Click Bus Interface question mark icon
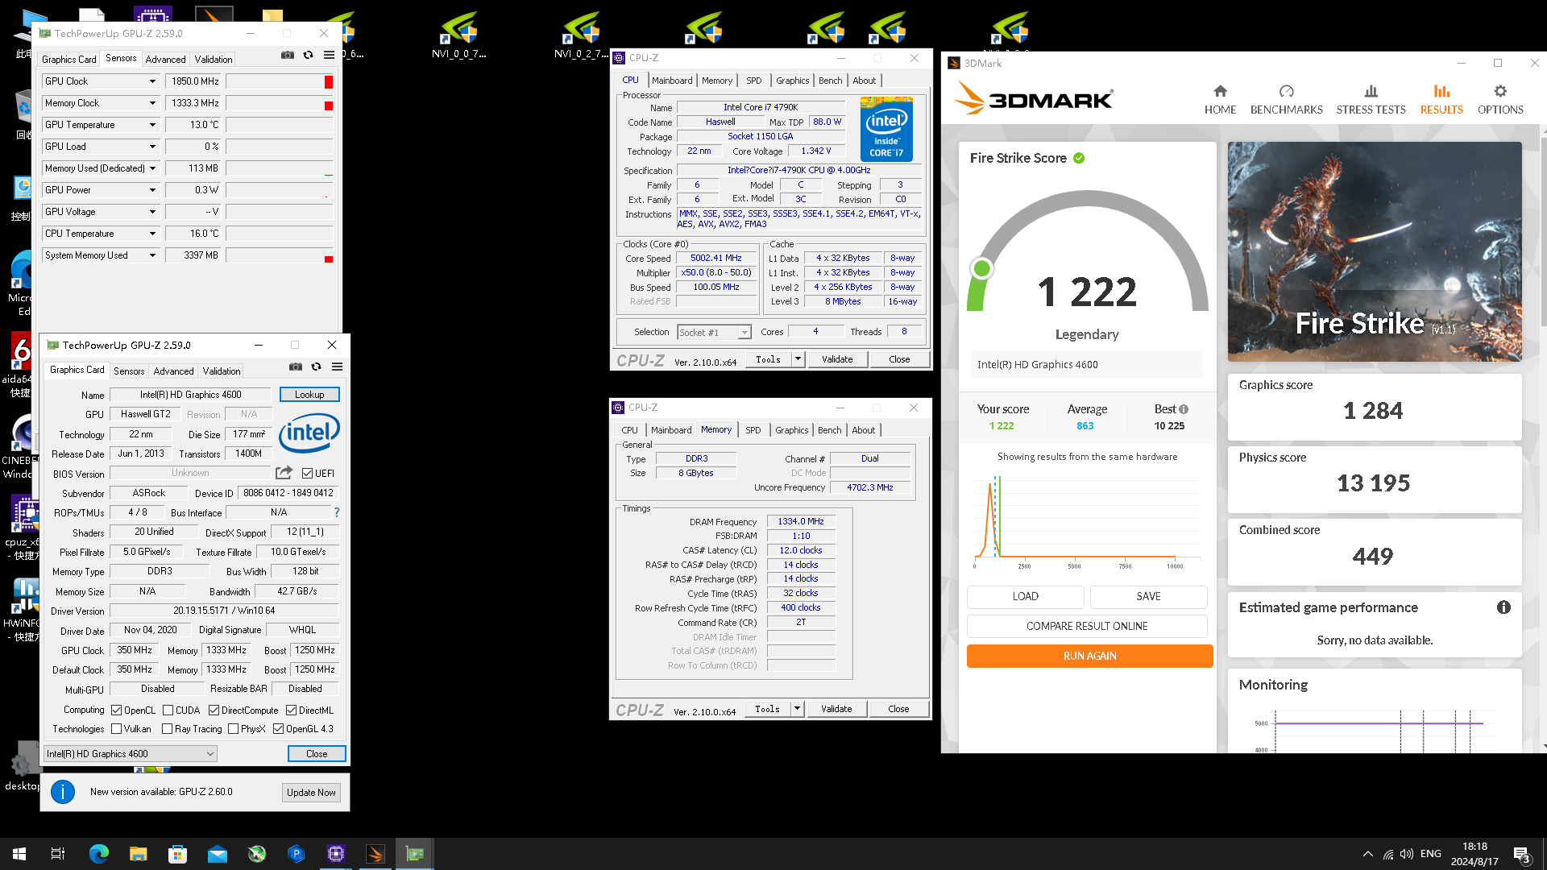1547x870 pixels. coord(337,512)
